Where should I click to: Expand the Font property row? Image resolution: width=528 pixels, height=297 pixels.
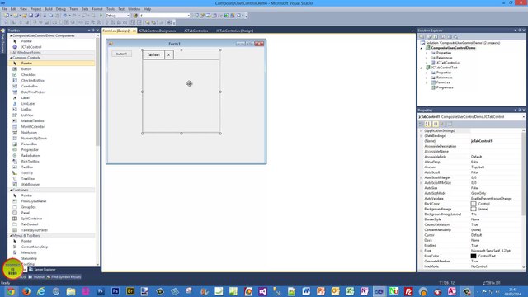[421, 251]
